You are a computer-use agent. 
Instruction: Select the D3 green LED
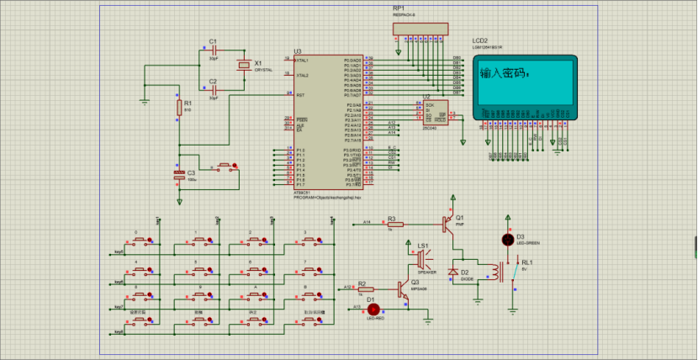pos(507,241)
